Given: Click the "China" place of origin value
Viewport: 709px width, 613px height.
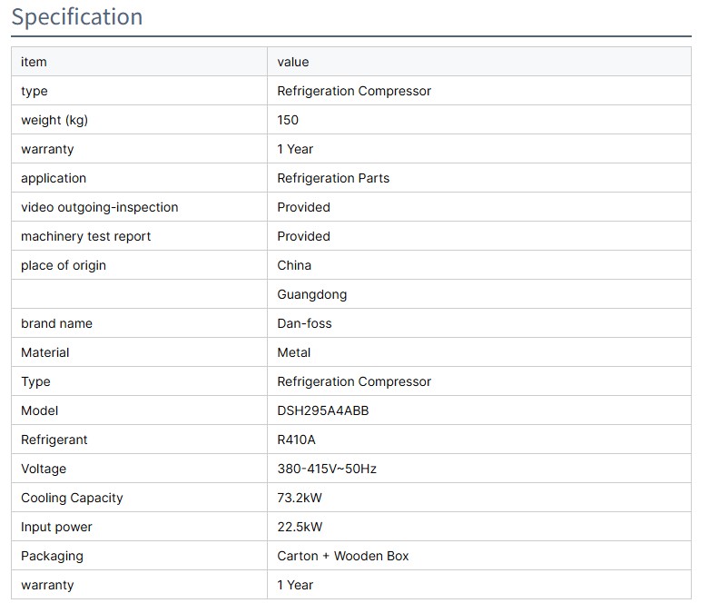Looking at the screenshot, I should click(294, 265).
